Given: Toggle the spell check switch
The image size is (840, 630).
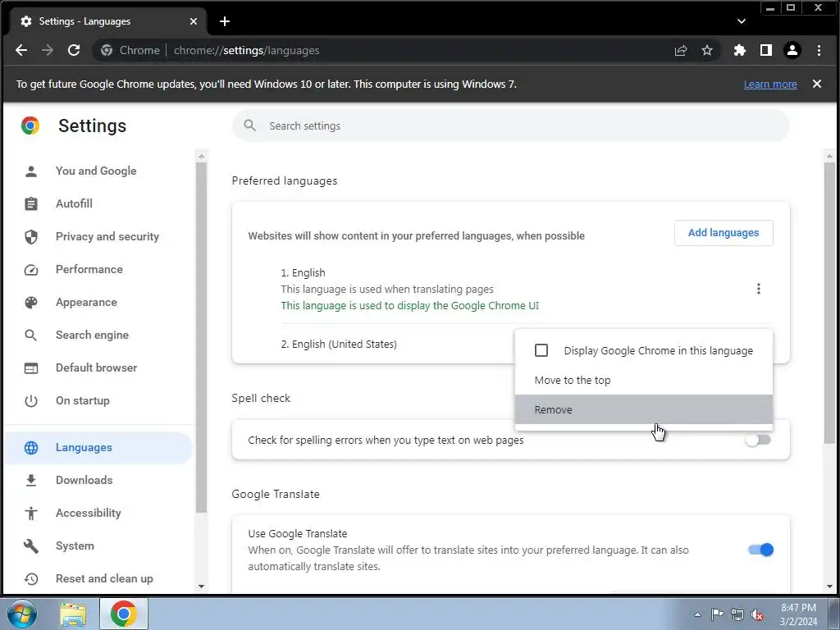Looking at the screenshot, I should (758, 440).
